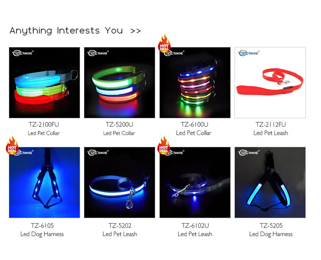Click the TIZE logo on the TZ-5202 leash image
Screen dimensions: 321x260
98,153
